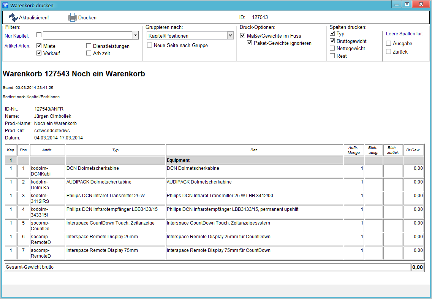The width and height of the screenshot is (432, 299).
Task: Disable Paket-Gewichte ignorieren option
Action: pos(249,43)
